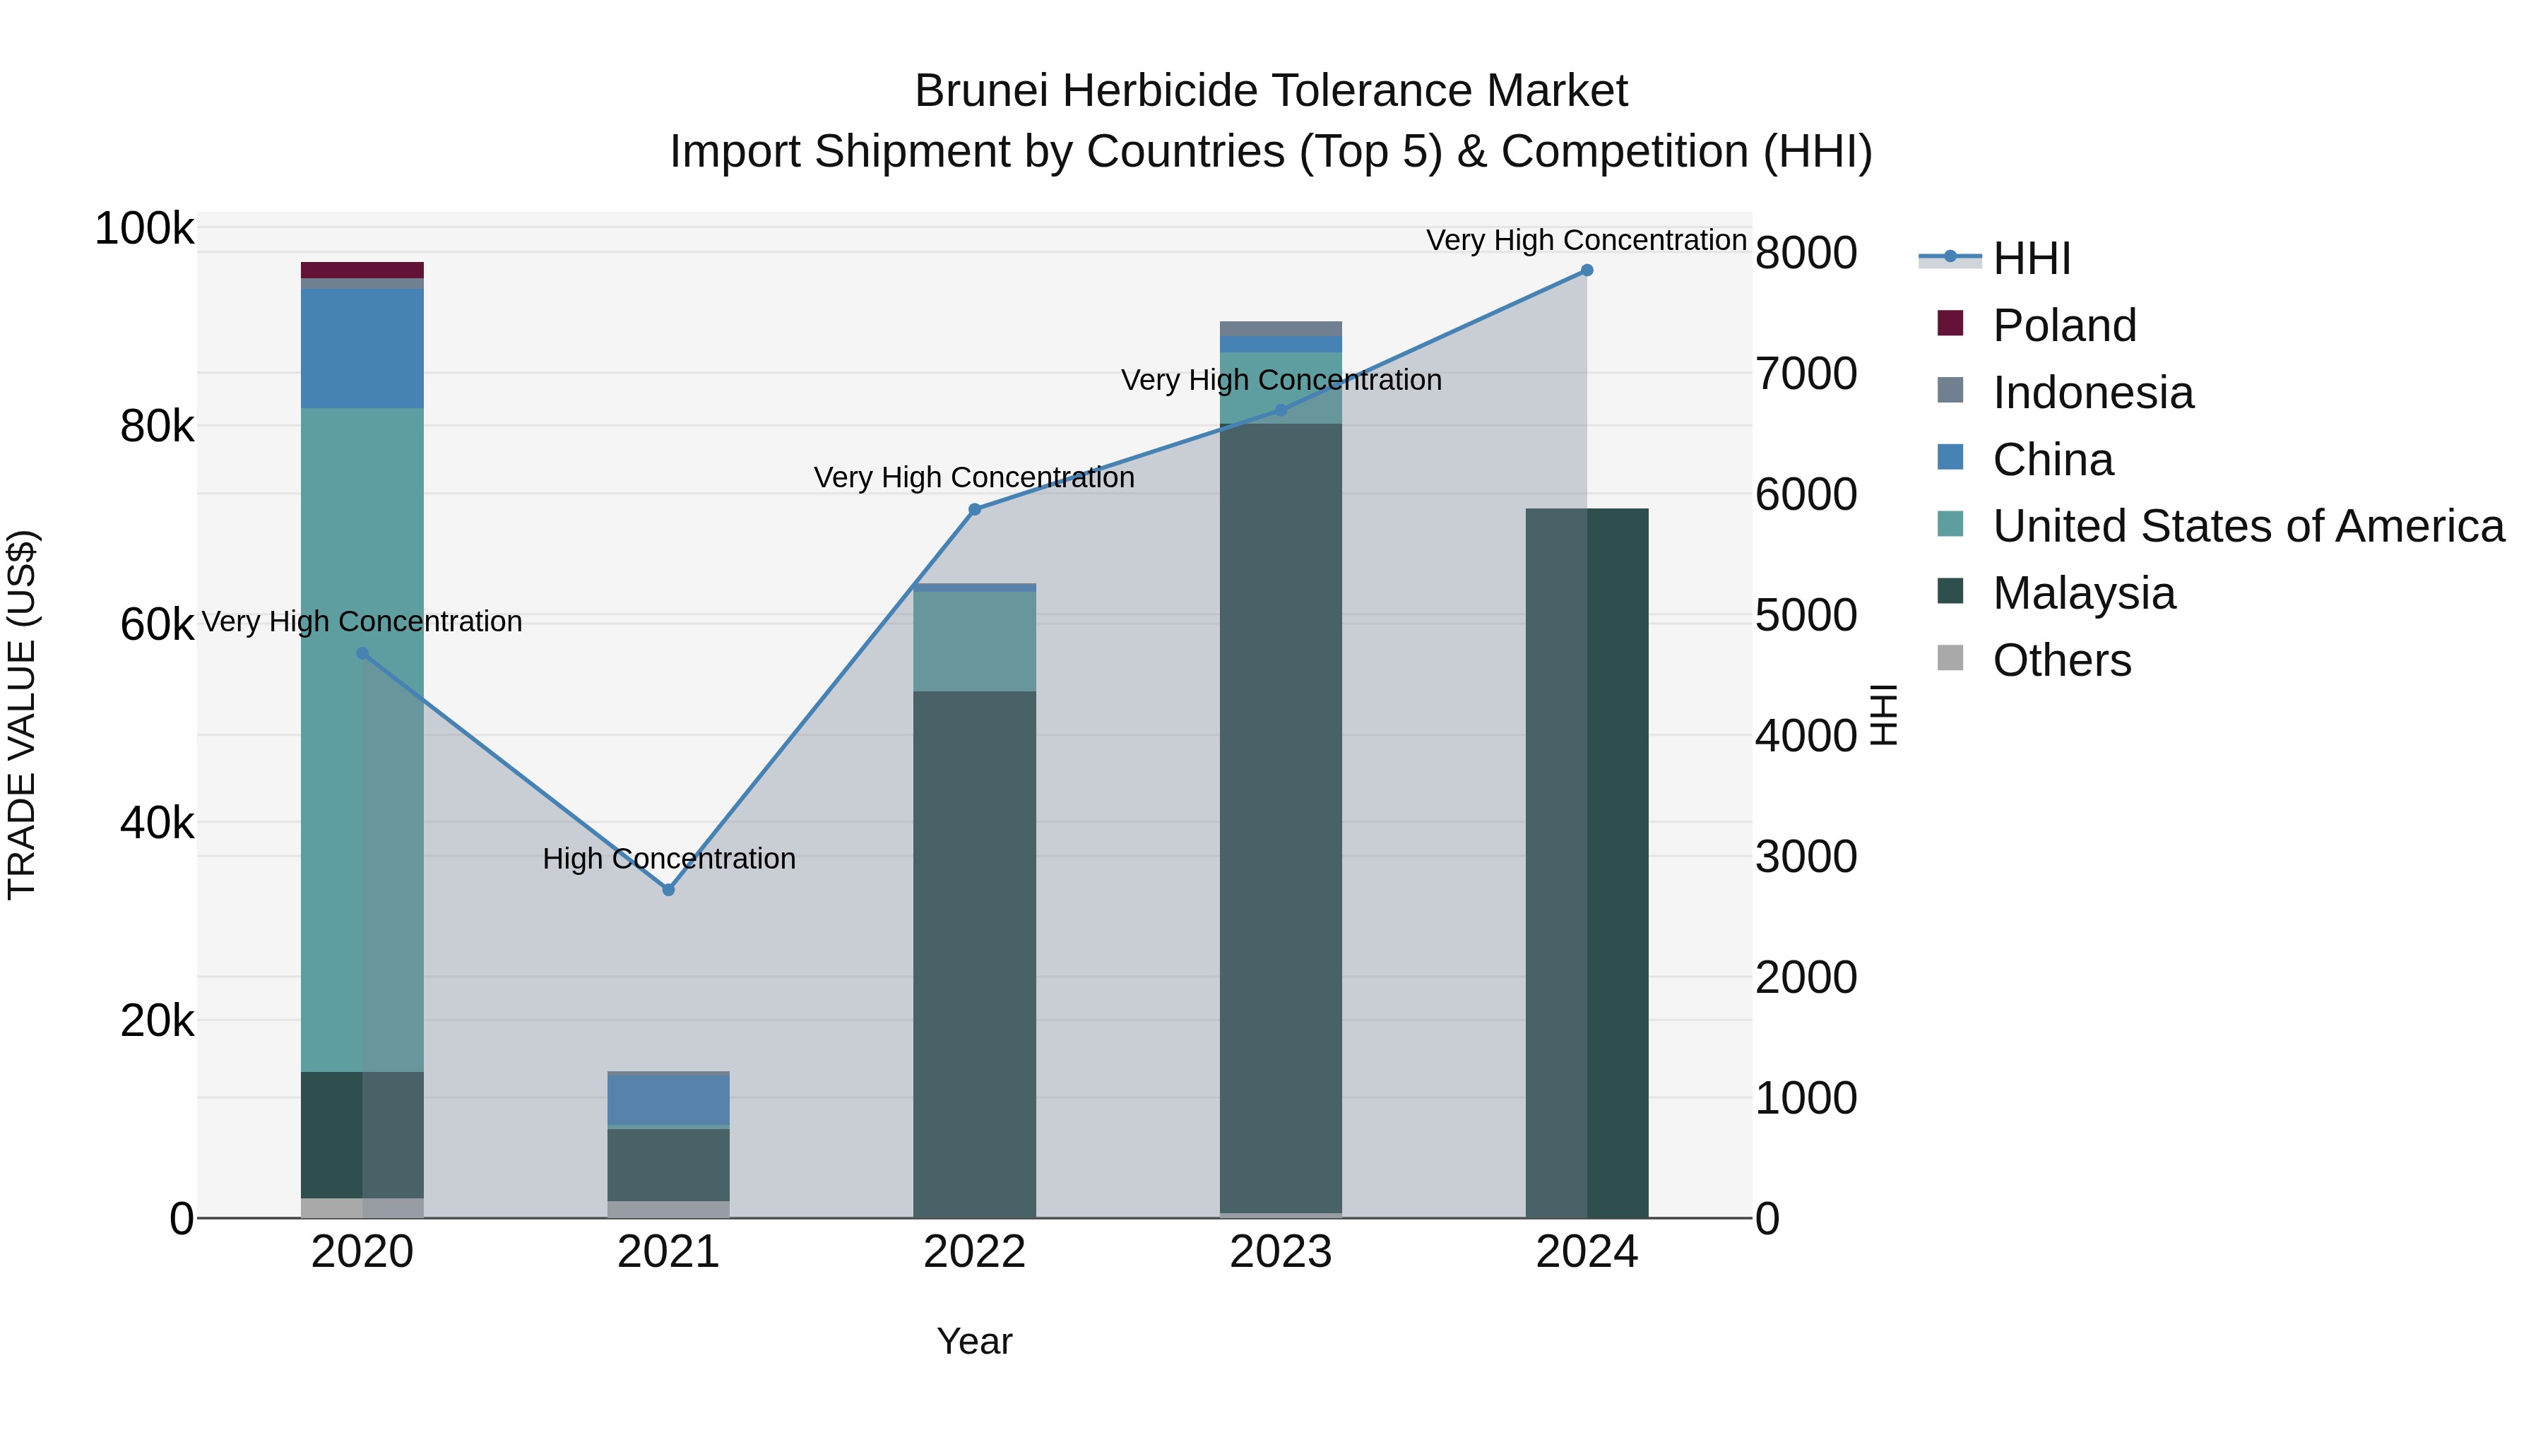Click 'Very High Concentration' label at 2022
This screenshot has height=1430, width=2543.
[974, 477]
